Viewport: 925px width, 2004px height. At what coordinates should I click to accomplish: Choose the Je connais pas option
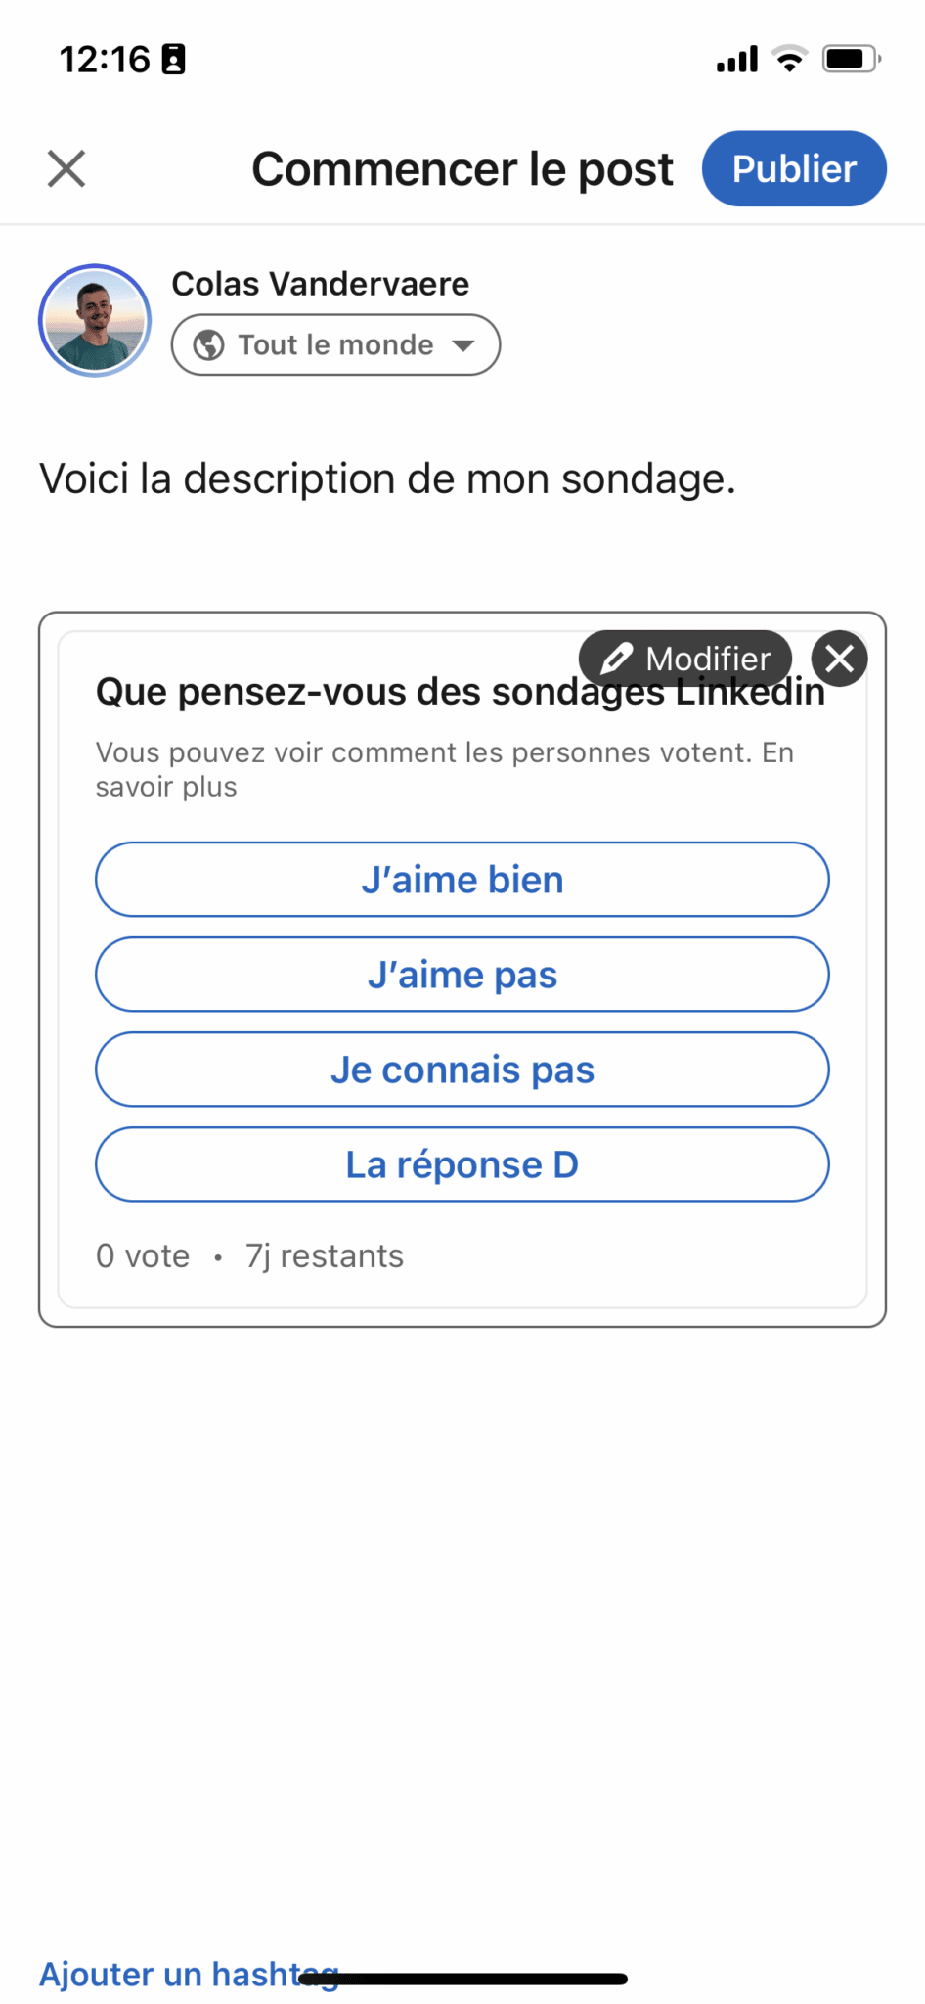click(x=462, y=1069)
